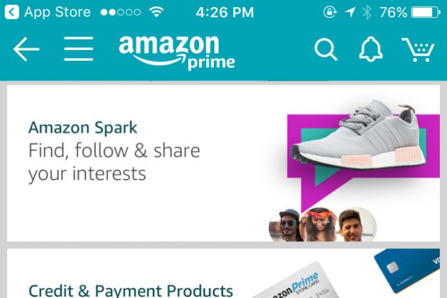Tap the rotation lock status icon
The image size is (447, 298).
[x=330, y=12]
